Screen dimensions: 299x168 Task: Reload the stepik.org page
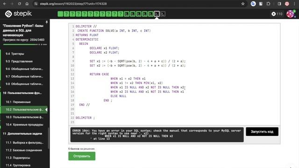point(19,4)
